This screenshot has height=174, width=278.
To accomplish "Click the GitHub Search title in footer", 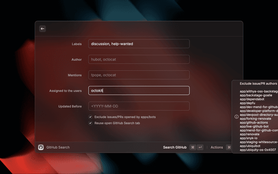I will (58, 147).
